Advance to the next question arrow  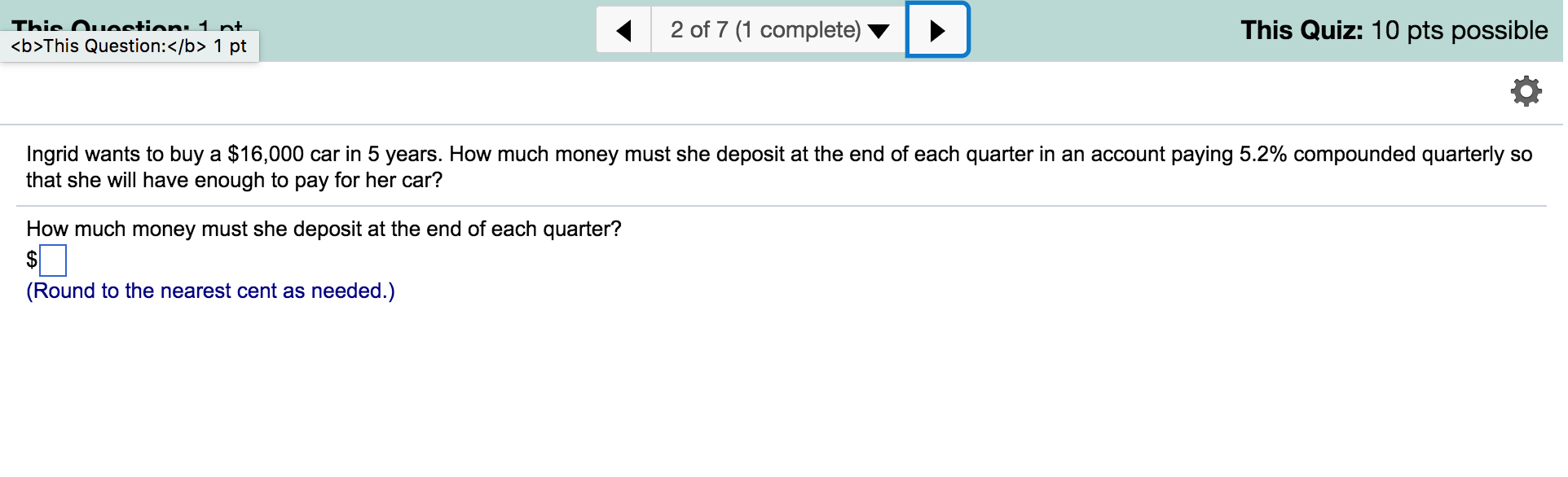tap(937, 31)
